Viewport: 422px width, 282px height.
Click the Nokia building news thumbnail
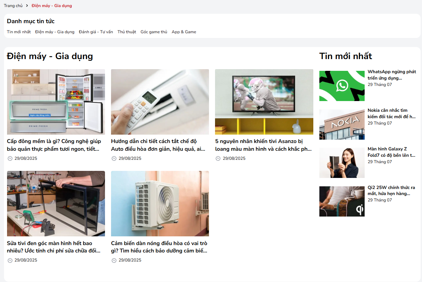342,125
